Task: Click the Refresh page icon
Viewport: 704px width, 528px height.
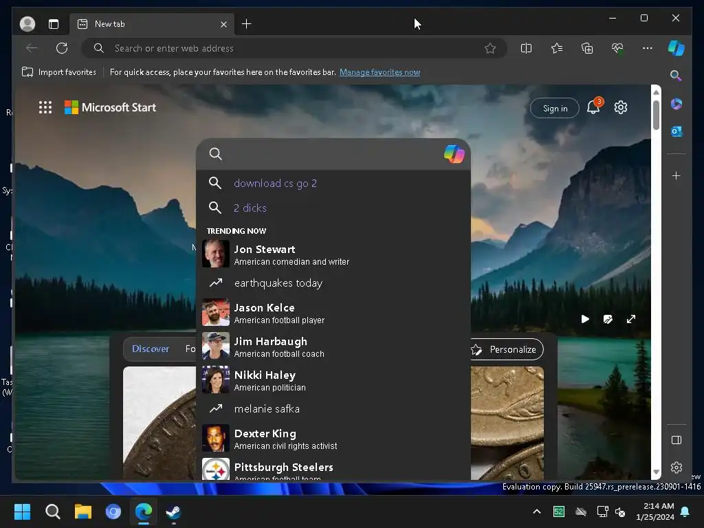Action: pyautogui.click(x=62, y=48)
